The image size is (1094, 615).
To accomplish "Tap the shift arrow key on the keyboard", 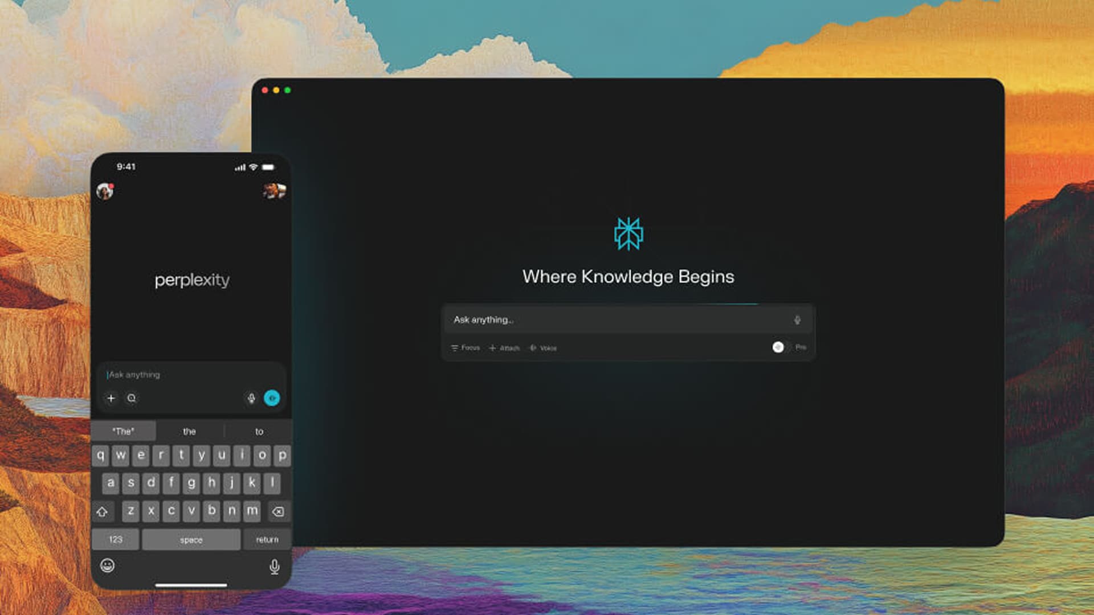I will coord(103,511).
